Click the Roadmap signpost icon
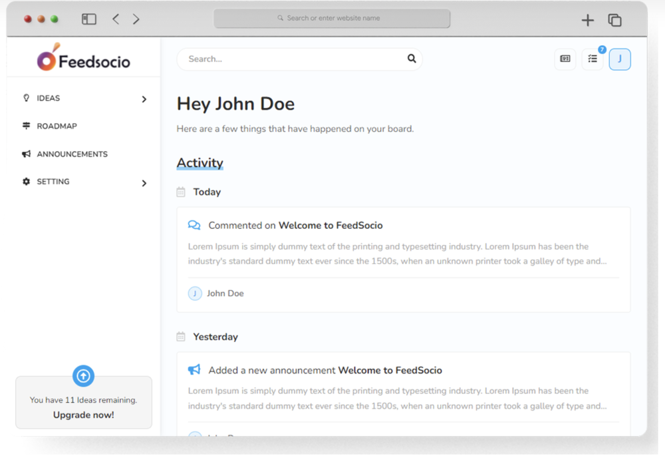 (x=27, y=126)
